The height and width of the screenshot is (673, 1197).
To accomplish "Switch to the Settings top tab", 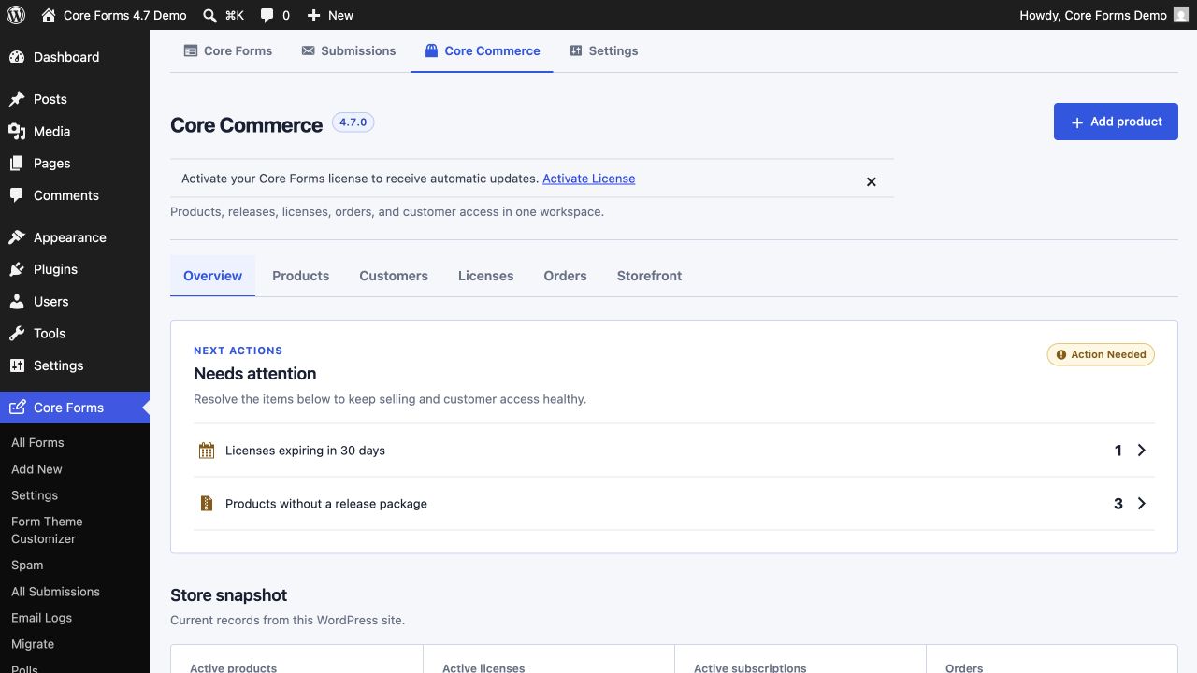I will 604,51.
